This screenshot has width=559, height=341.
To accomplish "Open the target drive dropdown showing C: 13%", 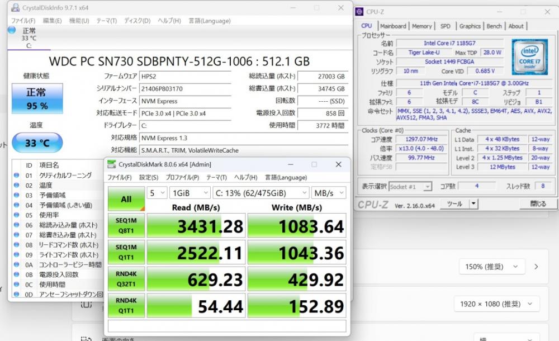I will click(260, 193).
